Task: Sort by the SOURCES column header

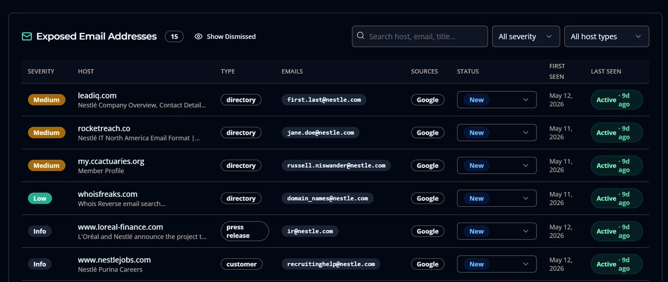Action: point(424,71)
